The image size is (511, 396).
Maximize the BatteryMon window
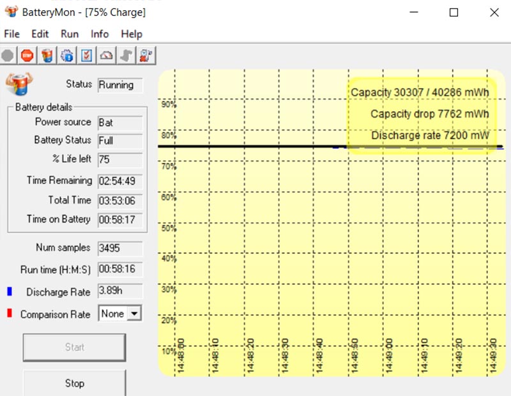tap(454, 12)
